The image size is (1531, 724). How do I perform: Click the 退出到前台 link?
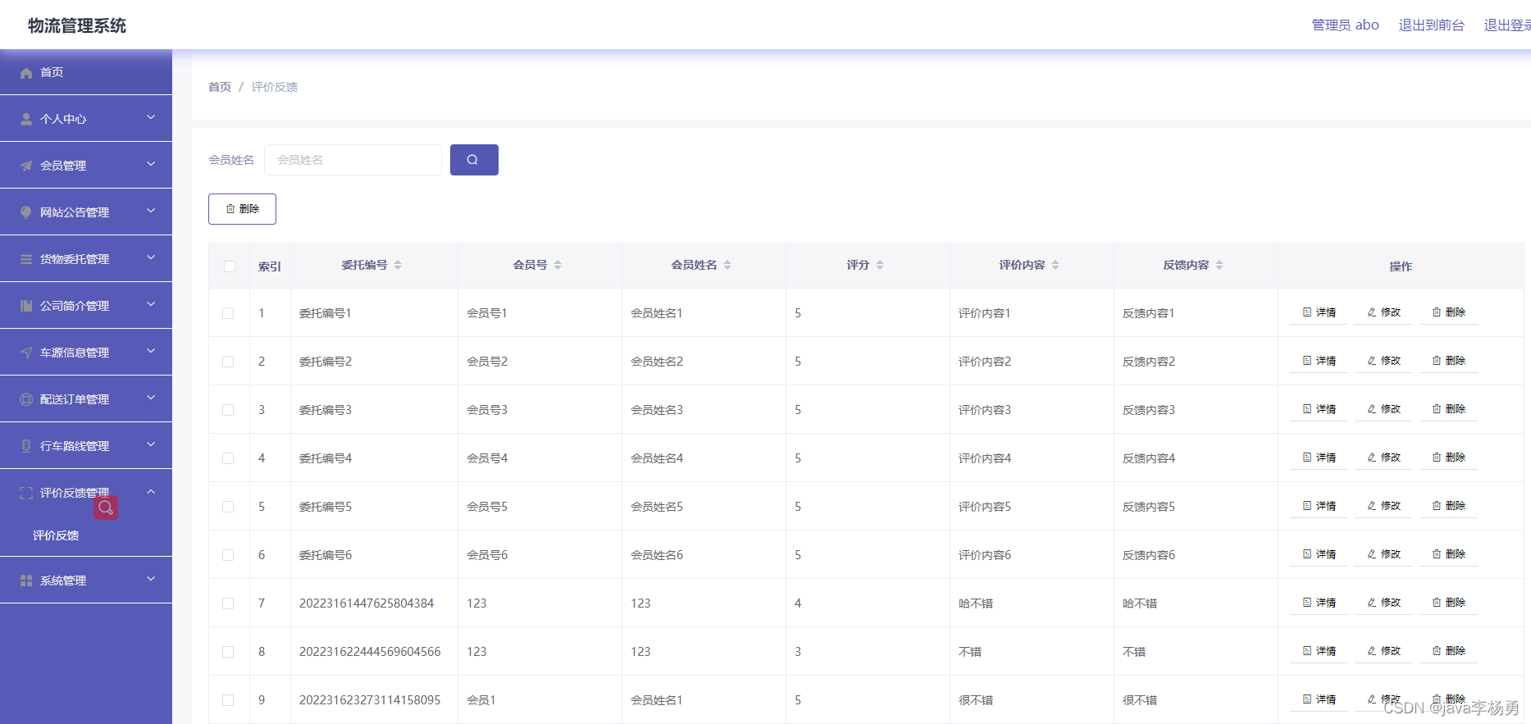tap(1432, 25)
